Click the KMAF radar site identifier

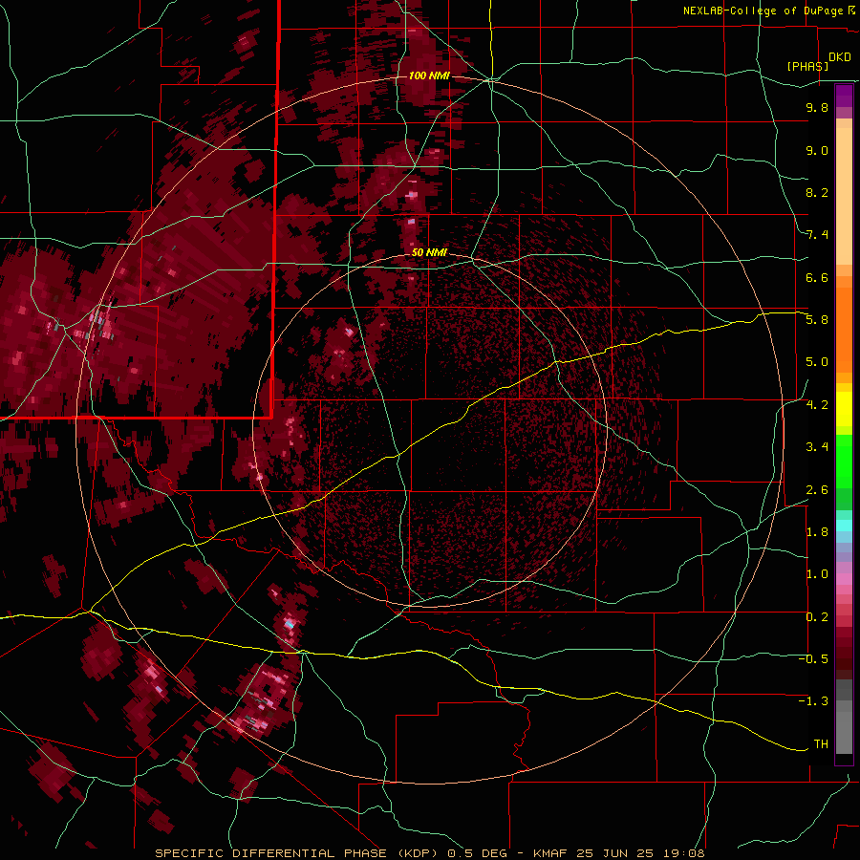click(550, 853)
